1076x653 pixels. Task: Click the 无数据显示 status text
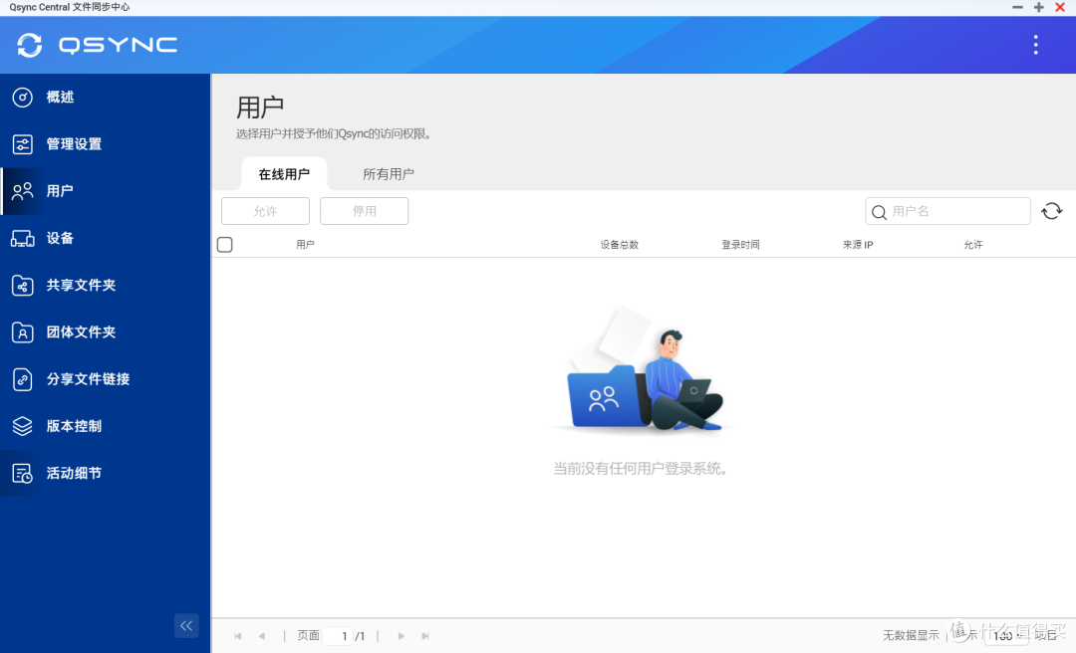pyautogui.click(x=911, y=636)
